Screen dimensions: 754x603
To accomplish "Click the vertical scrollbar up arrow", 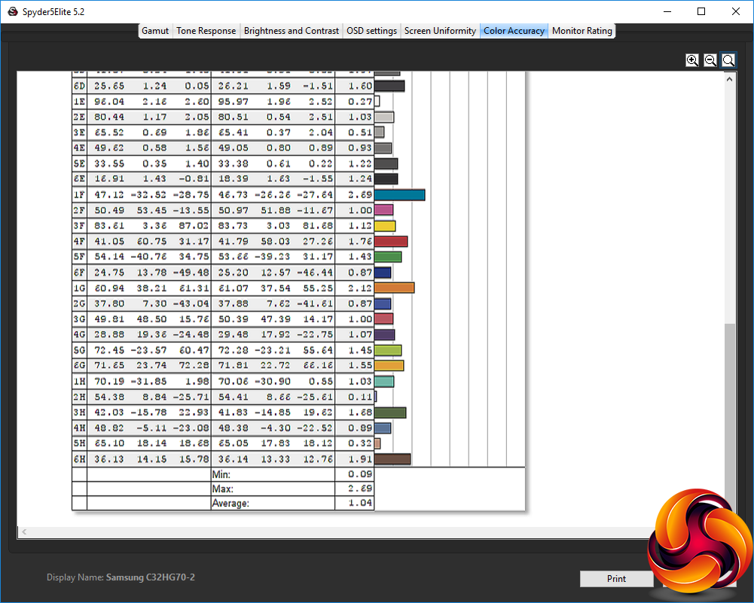I will click(x=729, y=79).
